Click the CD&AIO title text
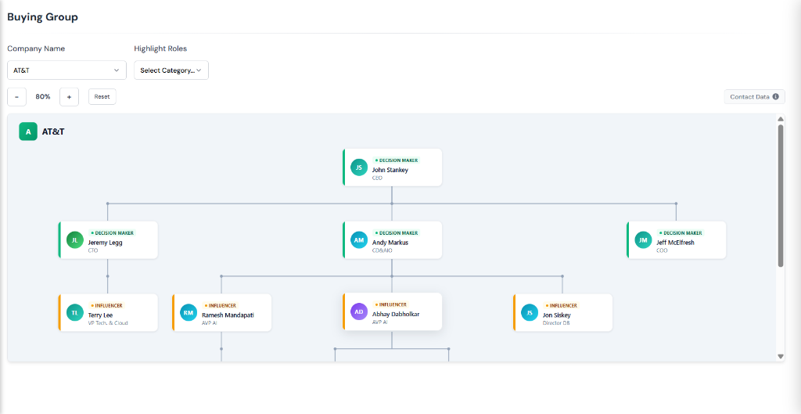 tap(383, 250)
